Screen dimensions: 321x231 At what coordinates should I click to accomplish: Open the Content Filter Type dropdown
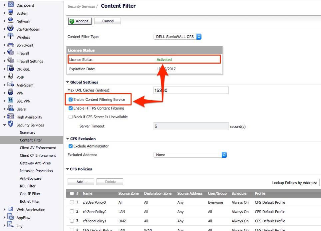(177, 37)
